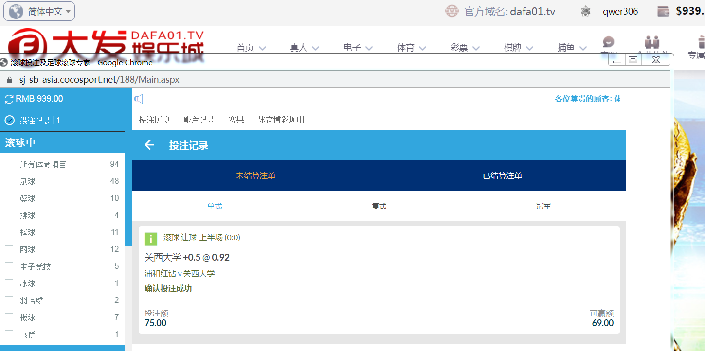Screen dimensions: 705x351
Task: Click the green info icon on bet slip
Action: coord(151,239)
